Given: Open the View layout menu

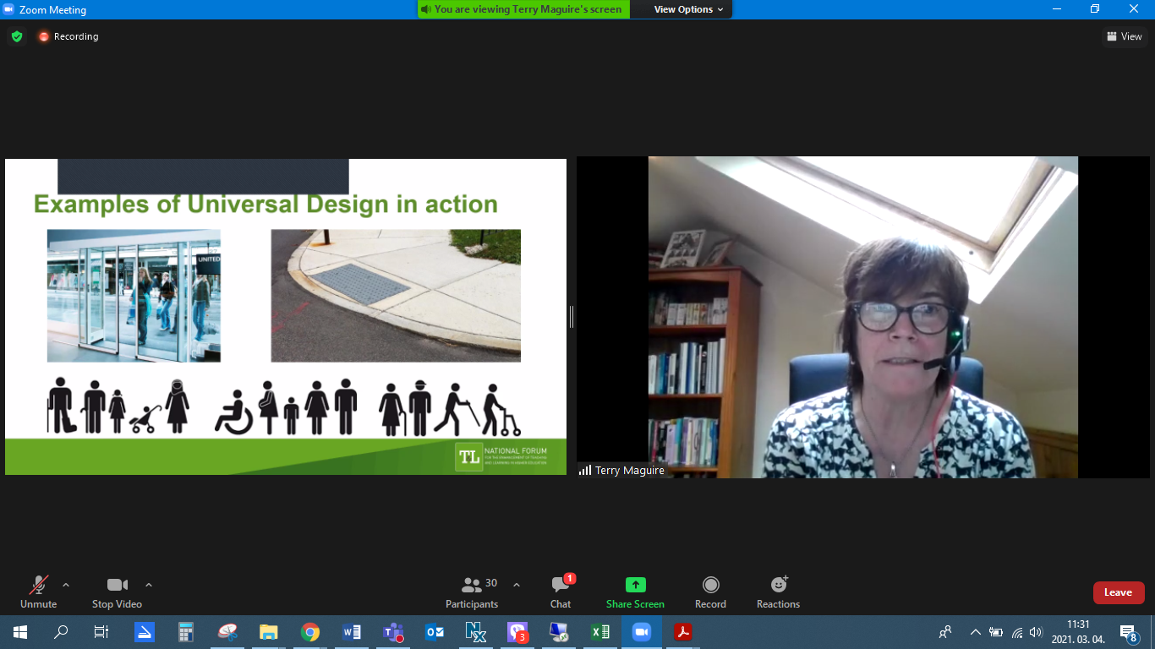Looking at the screenshot, I should (1124, 36).
